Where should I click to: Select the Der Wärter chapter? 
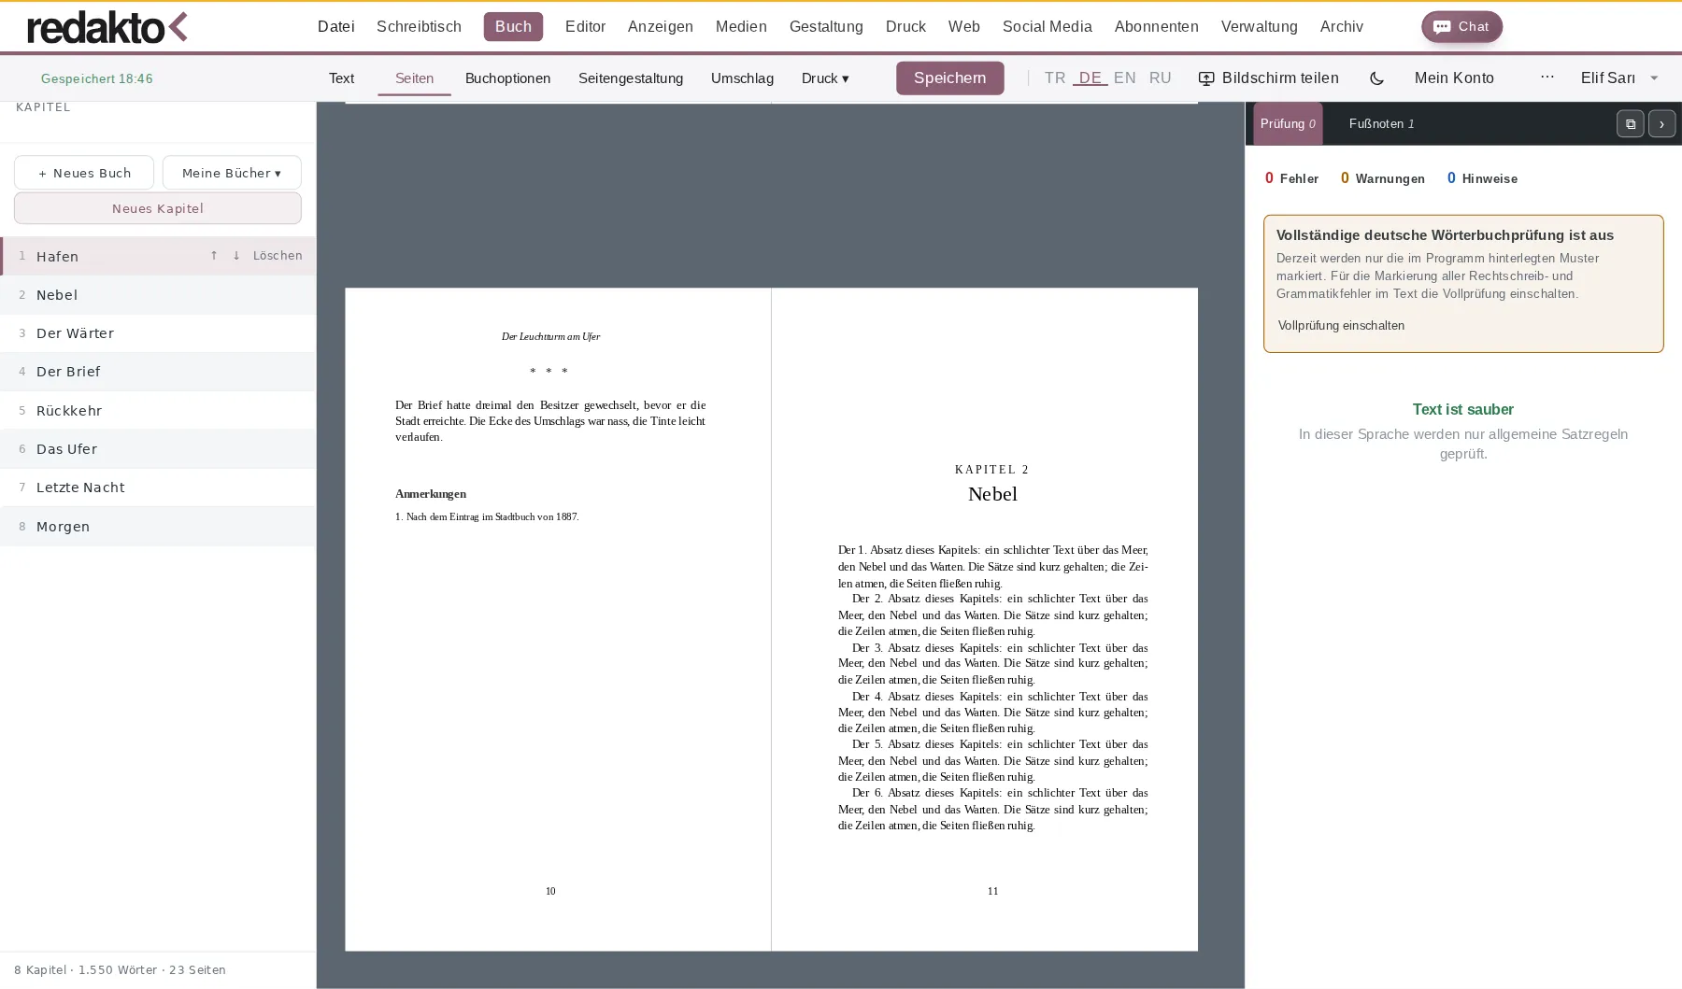158,333
